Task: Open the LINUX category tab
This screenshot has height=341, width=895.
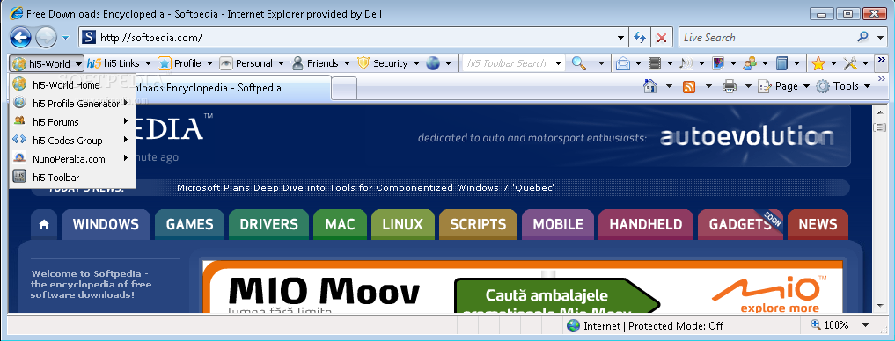Action: (x=403, y=225)
